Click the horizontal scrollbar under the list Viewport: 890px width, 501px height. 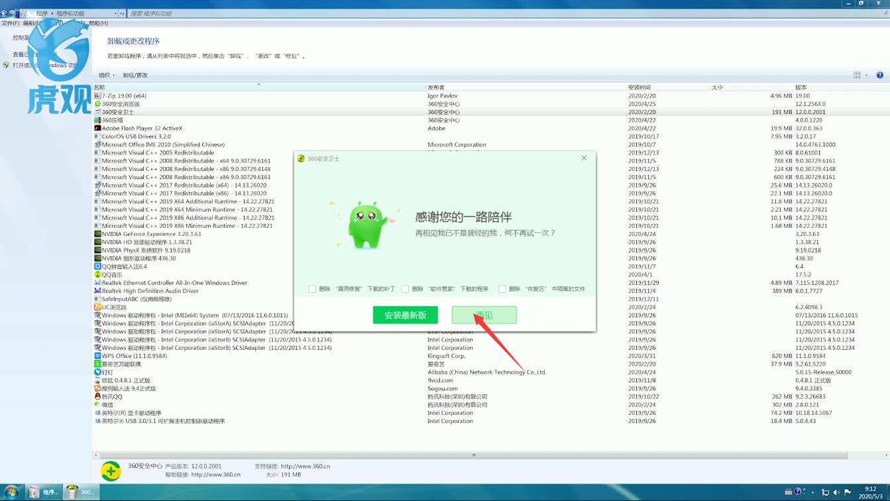(x=473, y=455)
